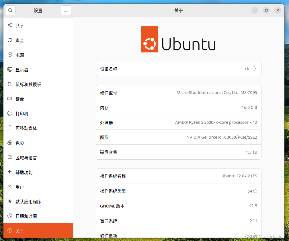Screen dimensions: 289x241
Task: Click the Date and Time clock icon
Action: click(x=10, y=216)
